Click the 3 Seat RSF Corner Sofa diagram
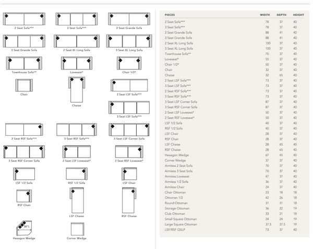The width and height of the screenshot is (313, 249). (24, 151)
